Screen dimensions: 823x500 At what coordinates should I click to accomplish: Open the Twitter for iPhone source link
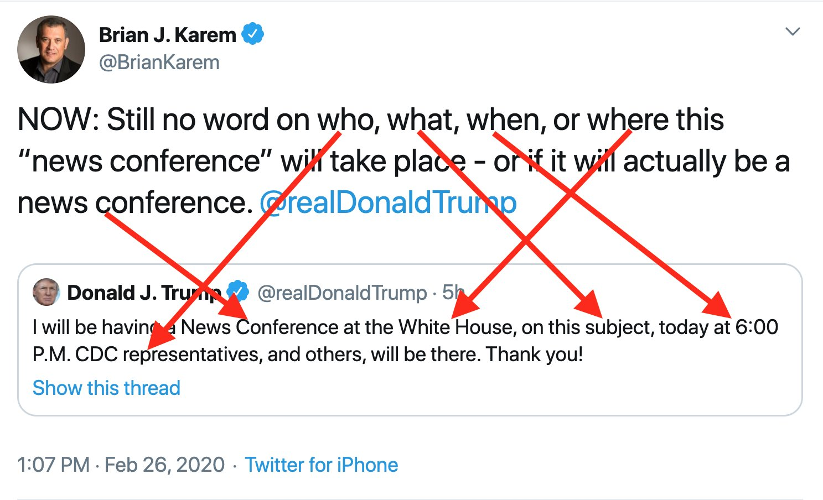pyautogui.click(x=321, y=465)
